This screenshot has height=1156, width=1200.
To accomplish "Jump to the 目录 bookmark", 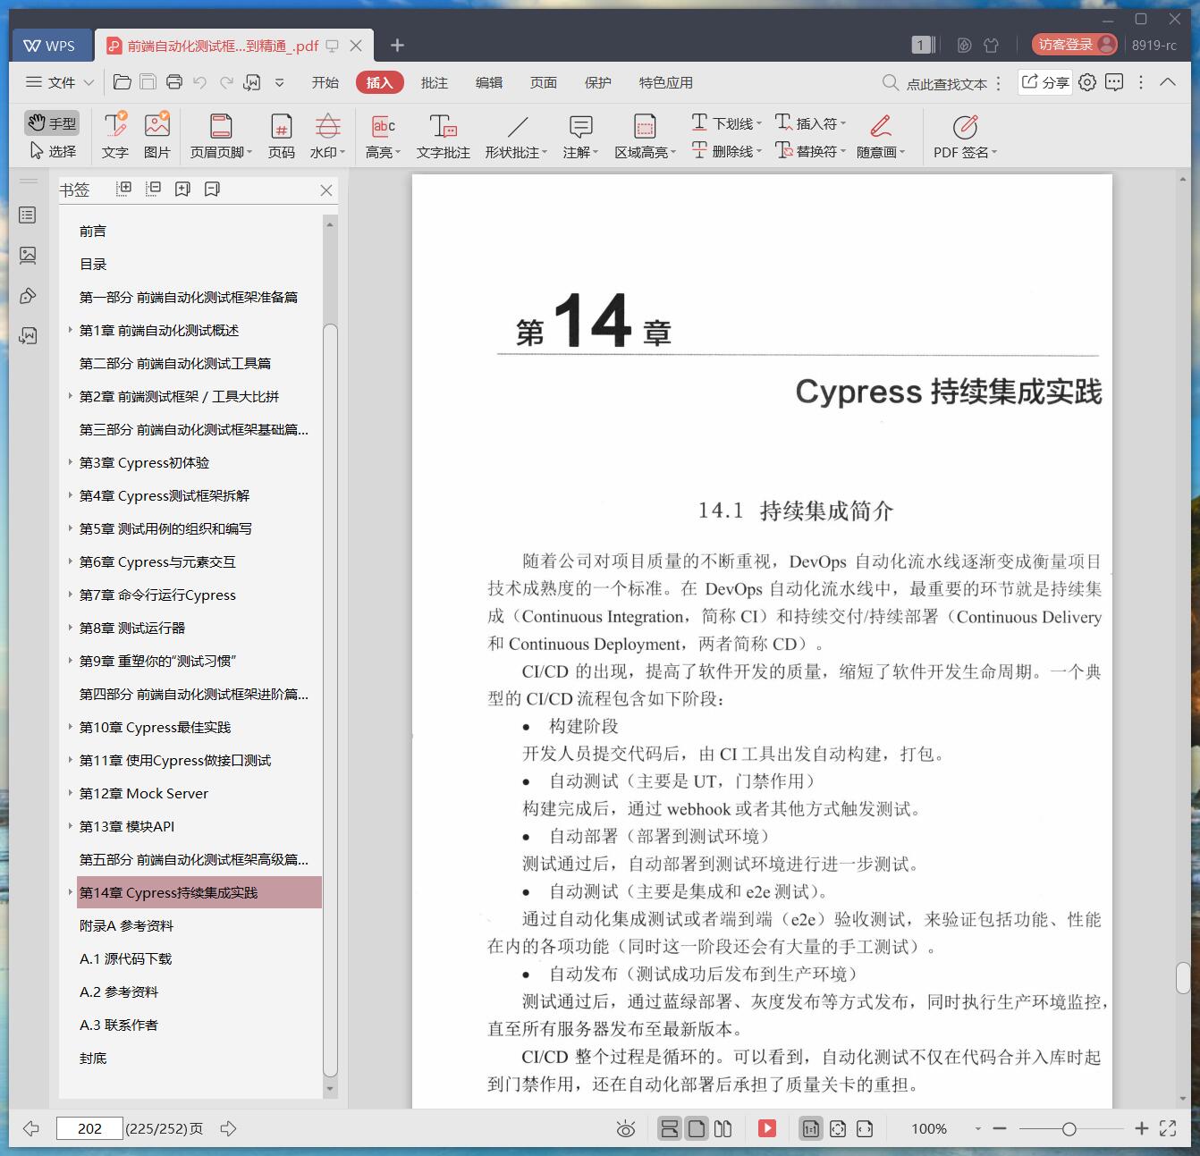I will [93, 264].
